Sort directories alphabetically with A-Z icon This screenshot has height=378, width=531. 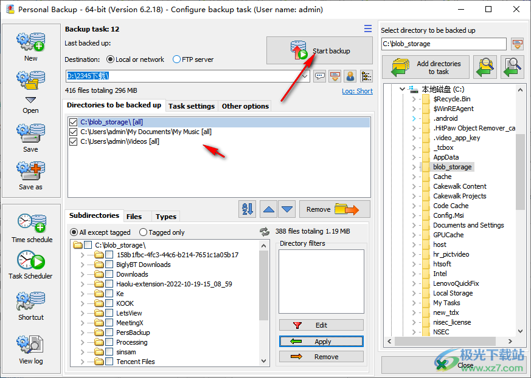247,209
